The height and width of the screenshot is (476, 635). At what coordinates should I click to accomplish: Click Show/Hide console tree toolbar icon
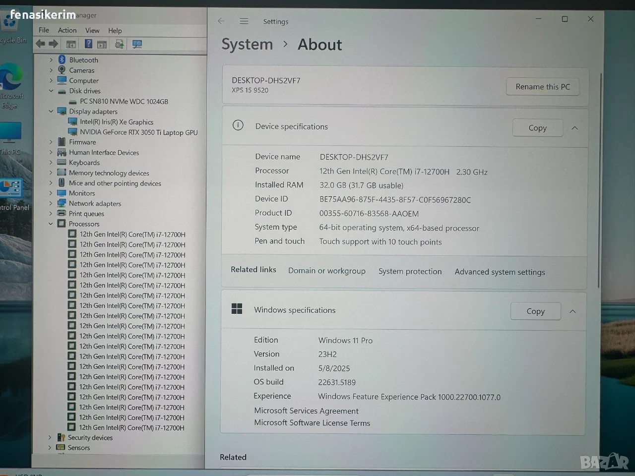click(71, 44)
